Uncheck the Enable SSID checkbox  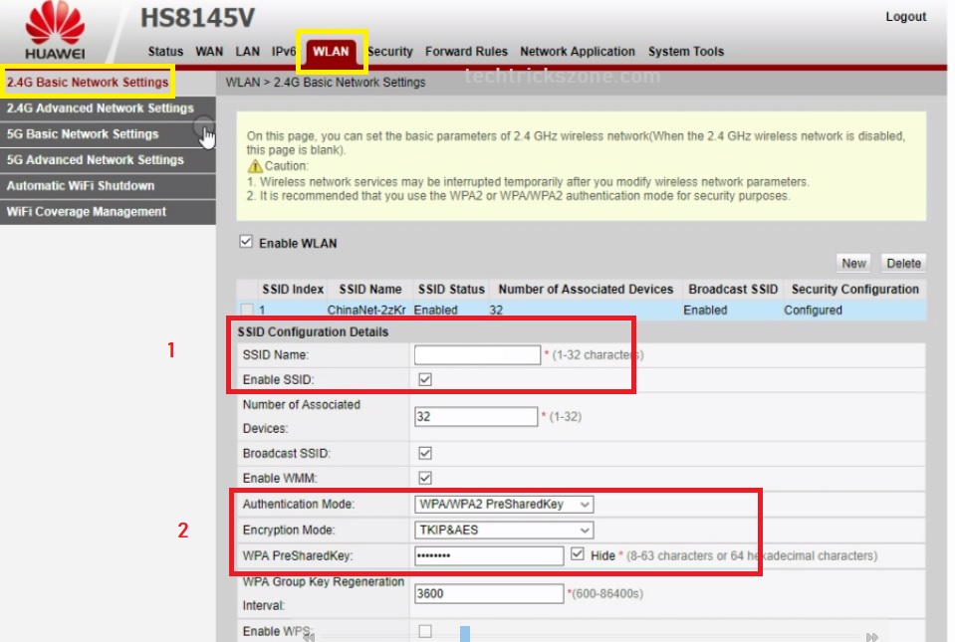[x=425, y=379]
